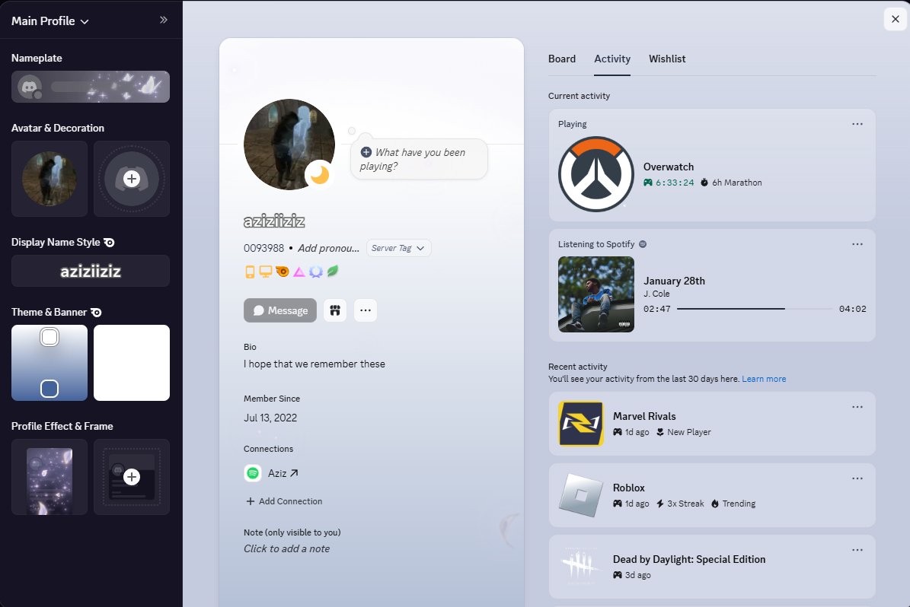The height and width of the screenshot is (607, 910).
Task: Click the Overwatch game logo
Action: click(x=596, y=174)
